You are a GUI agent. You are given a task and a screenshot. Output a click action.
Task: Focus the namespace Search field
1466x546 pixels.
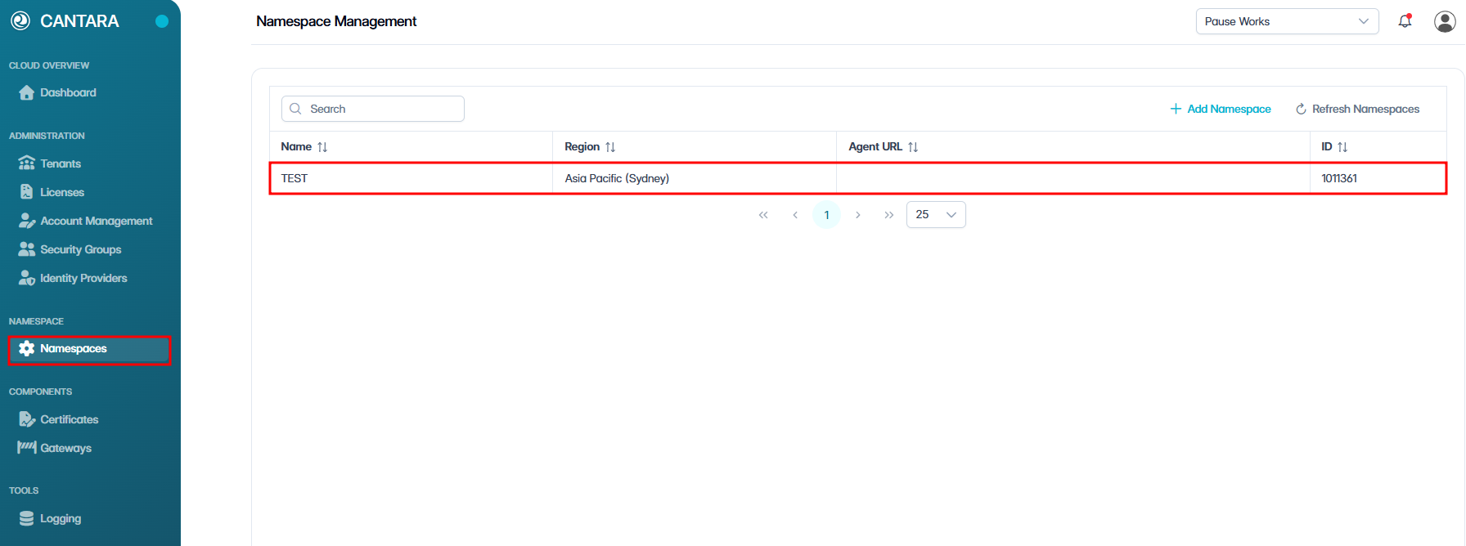(373, 109)
